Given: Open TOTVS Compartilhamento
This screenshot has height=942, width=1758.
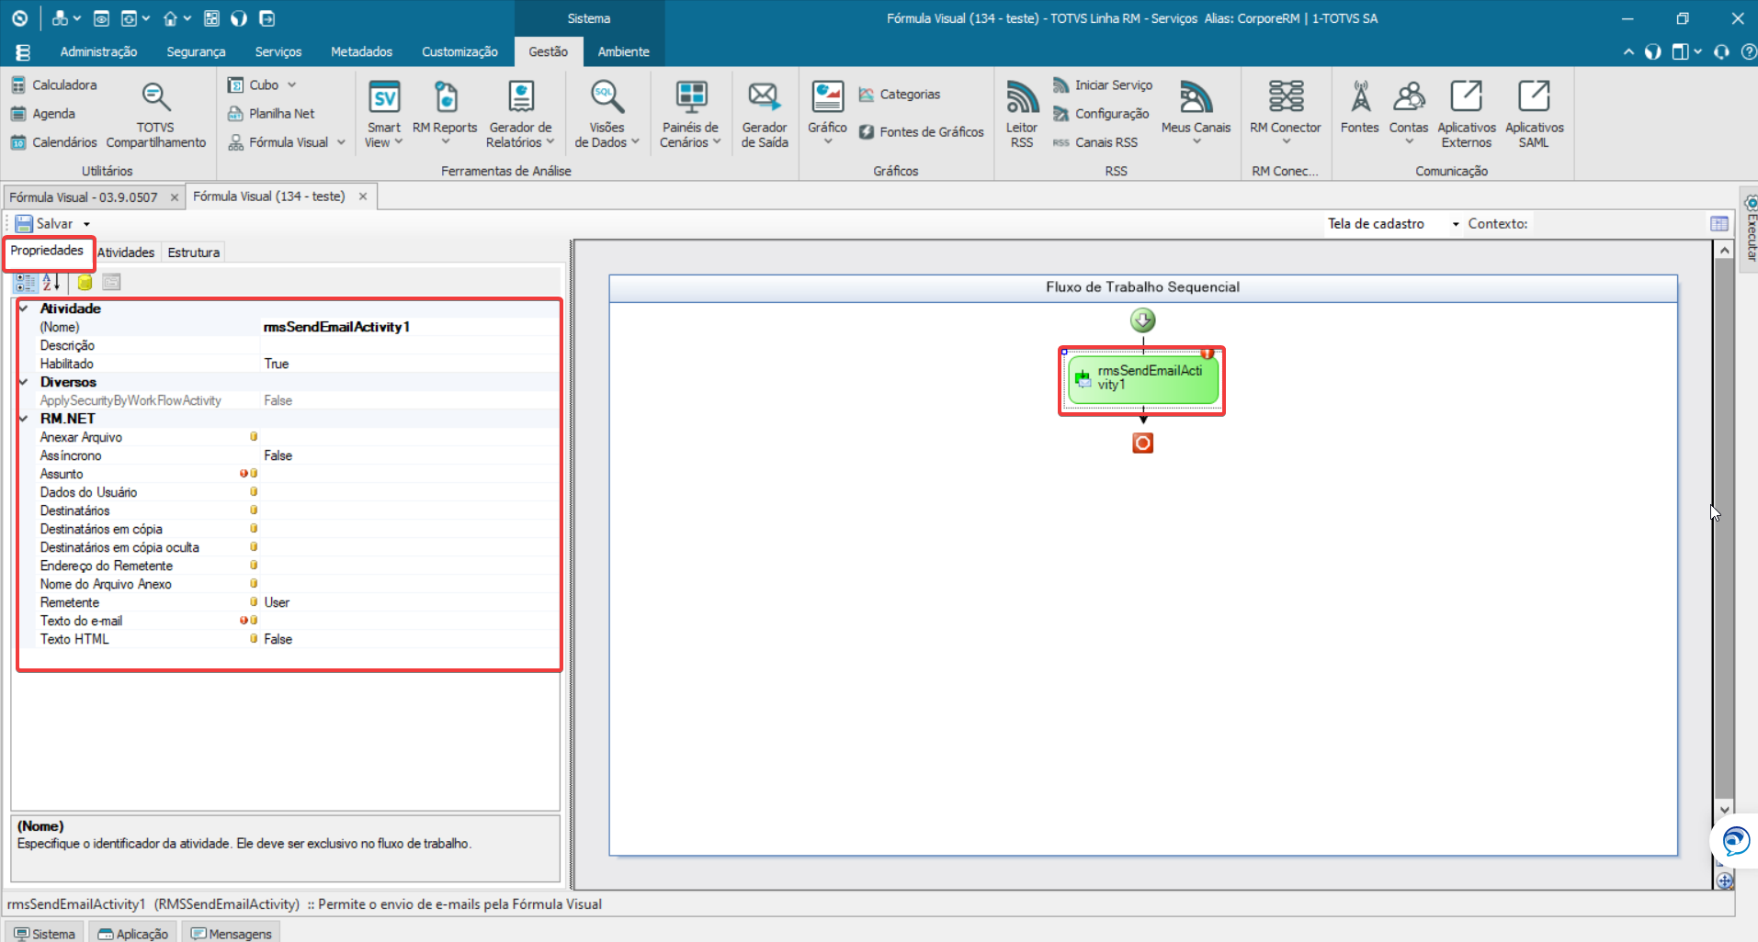Looking at the screenshot, I should click(155, 114).
